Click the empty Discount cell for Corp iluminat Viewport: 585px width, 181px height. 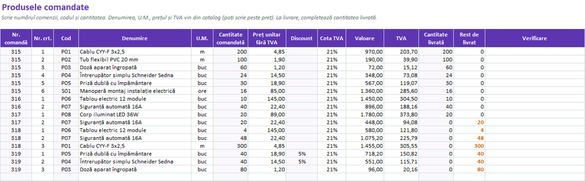(x=302, y=115)
